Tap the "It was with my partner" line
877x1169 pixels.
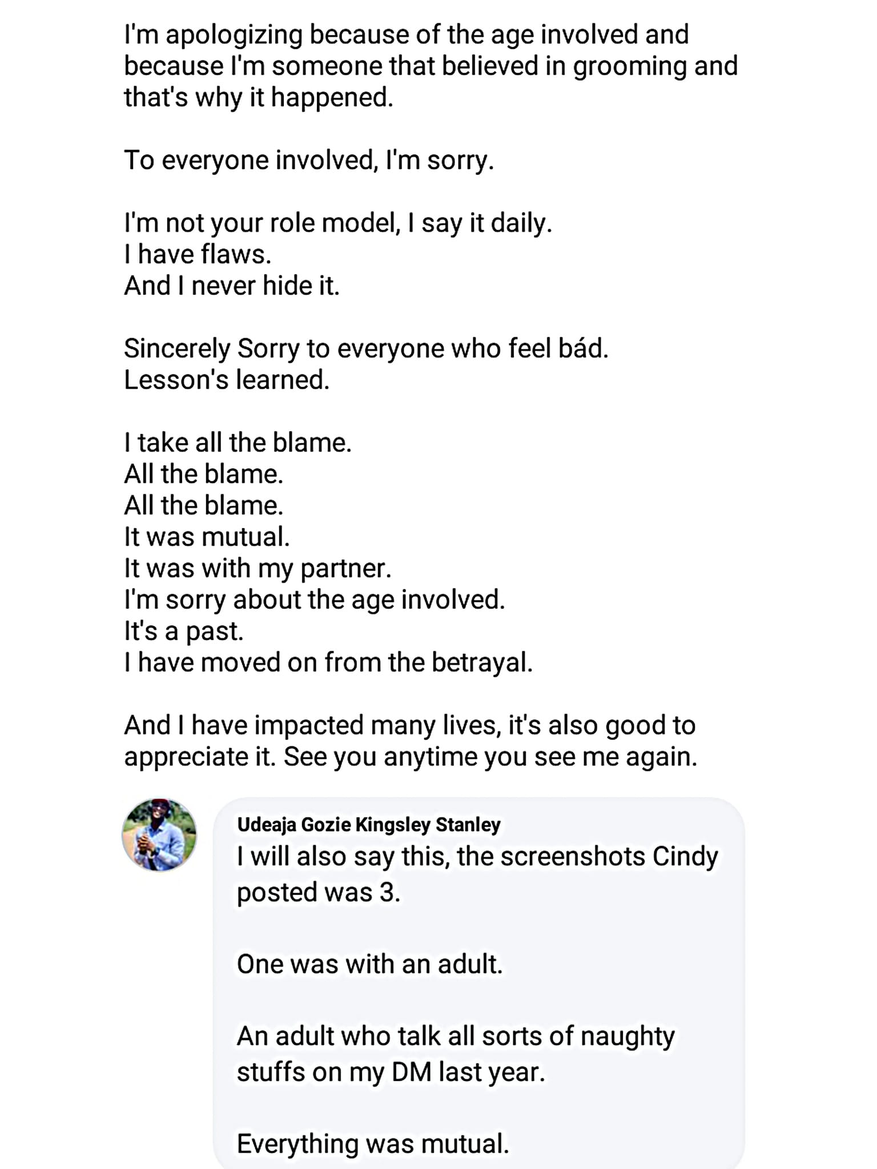(x=258, y=569)
